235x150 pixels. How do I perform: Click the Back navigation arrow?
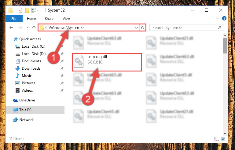[x=11, y=27]
